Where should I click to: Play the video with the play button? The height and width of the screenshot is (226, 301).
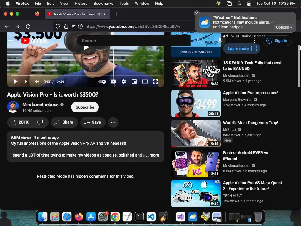(16, 82)
